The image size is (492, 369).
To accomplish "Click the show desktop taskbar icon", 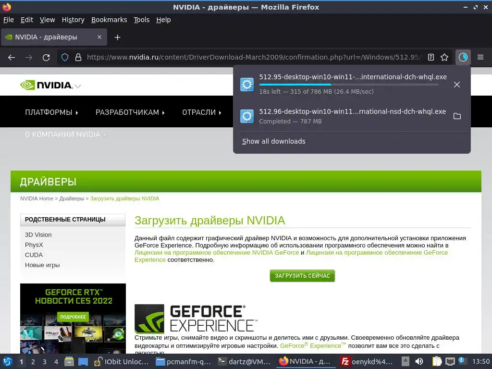I will click(83, 362).
